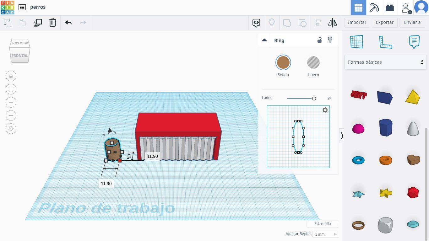
Task: Click the width dimension 11.90 below shape
Action: [x=106, y=184]
